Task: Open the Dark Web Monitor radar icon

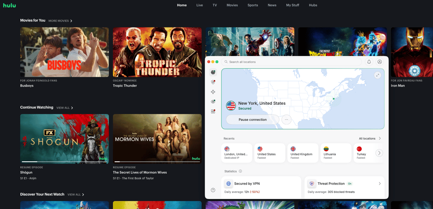Action: click(x=213, y=102)
